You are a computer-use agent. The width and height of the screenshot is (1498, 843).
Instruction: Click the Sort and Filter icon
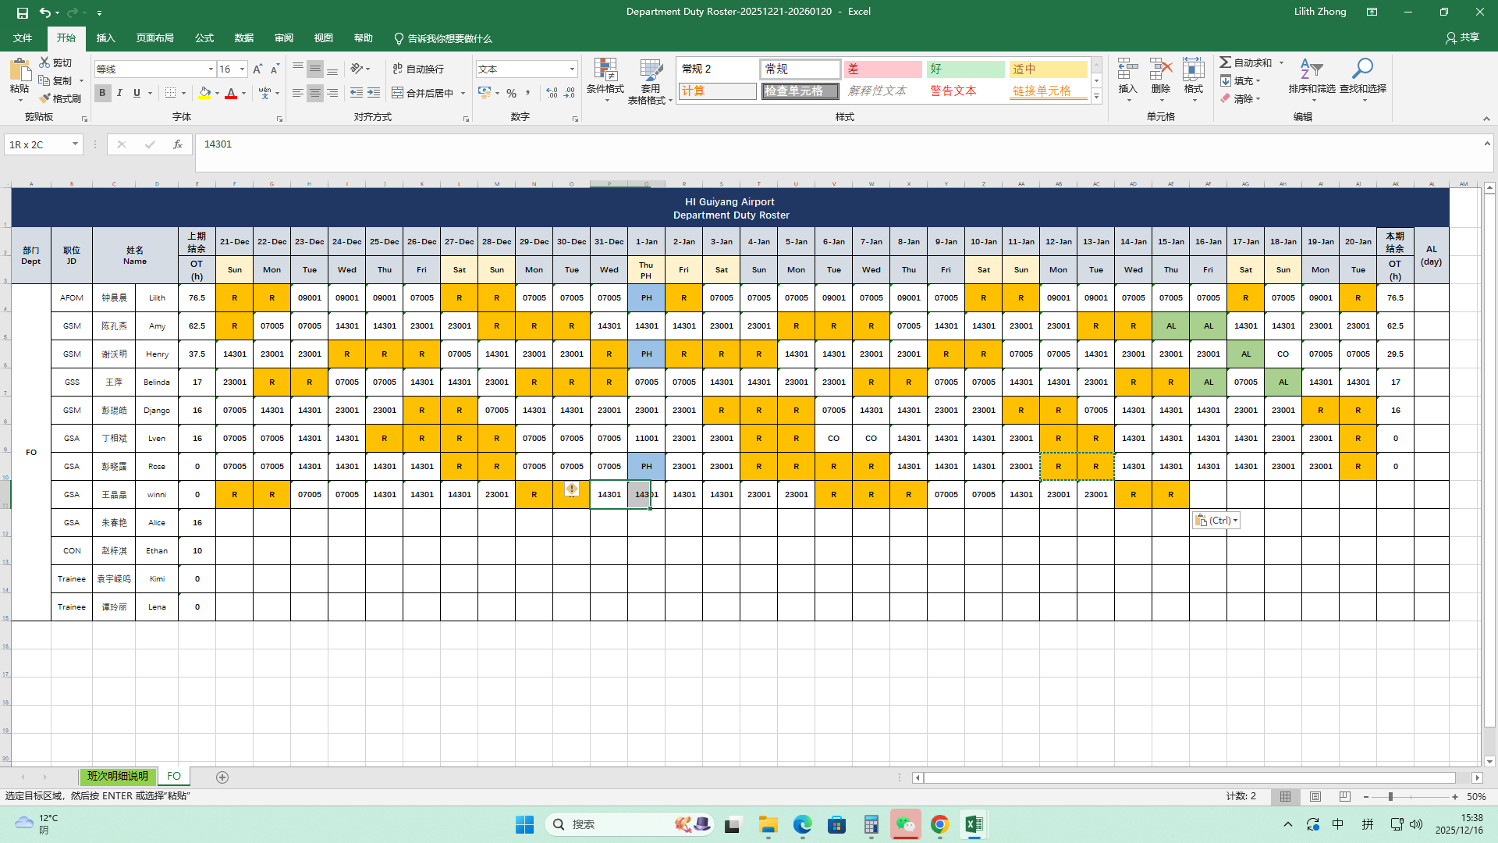(1311, 69)
